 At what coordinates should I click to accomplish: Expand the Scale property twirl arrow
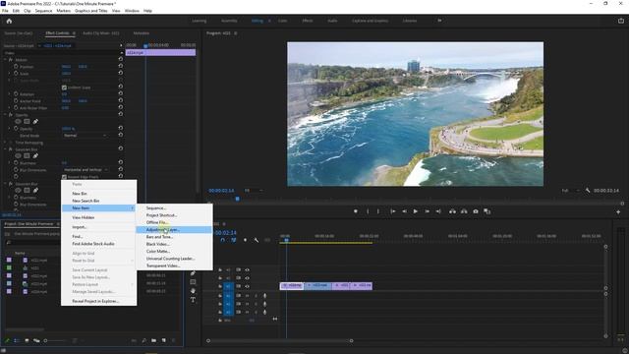pos(10,74)
